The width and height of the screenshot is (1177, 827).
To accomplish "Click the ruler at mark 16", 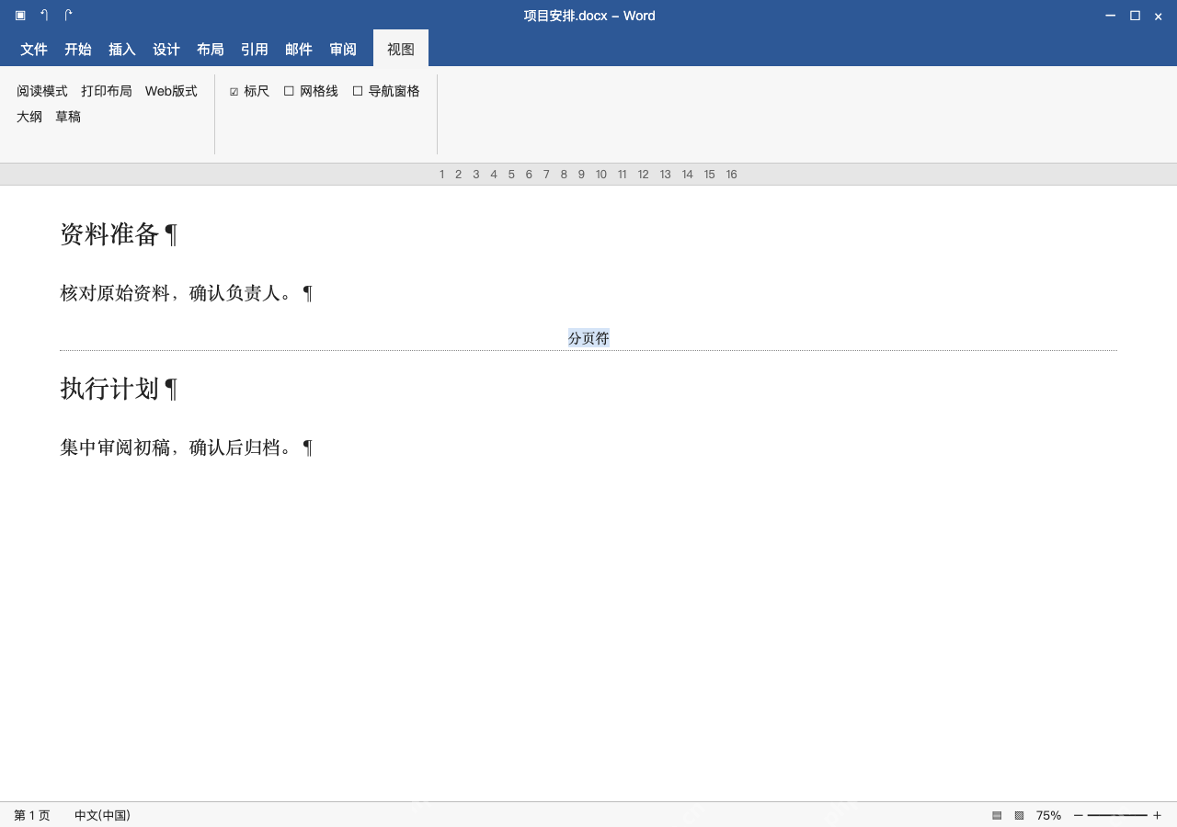I will tap(731, 175).
